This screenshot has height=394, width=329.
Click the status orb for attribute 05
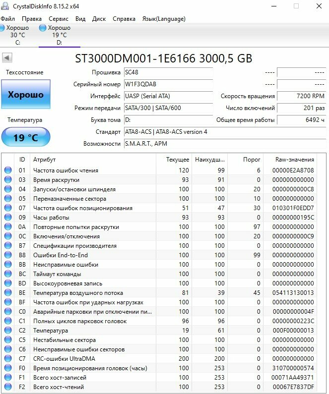(x=8, y=199)
